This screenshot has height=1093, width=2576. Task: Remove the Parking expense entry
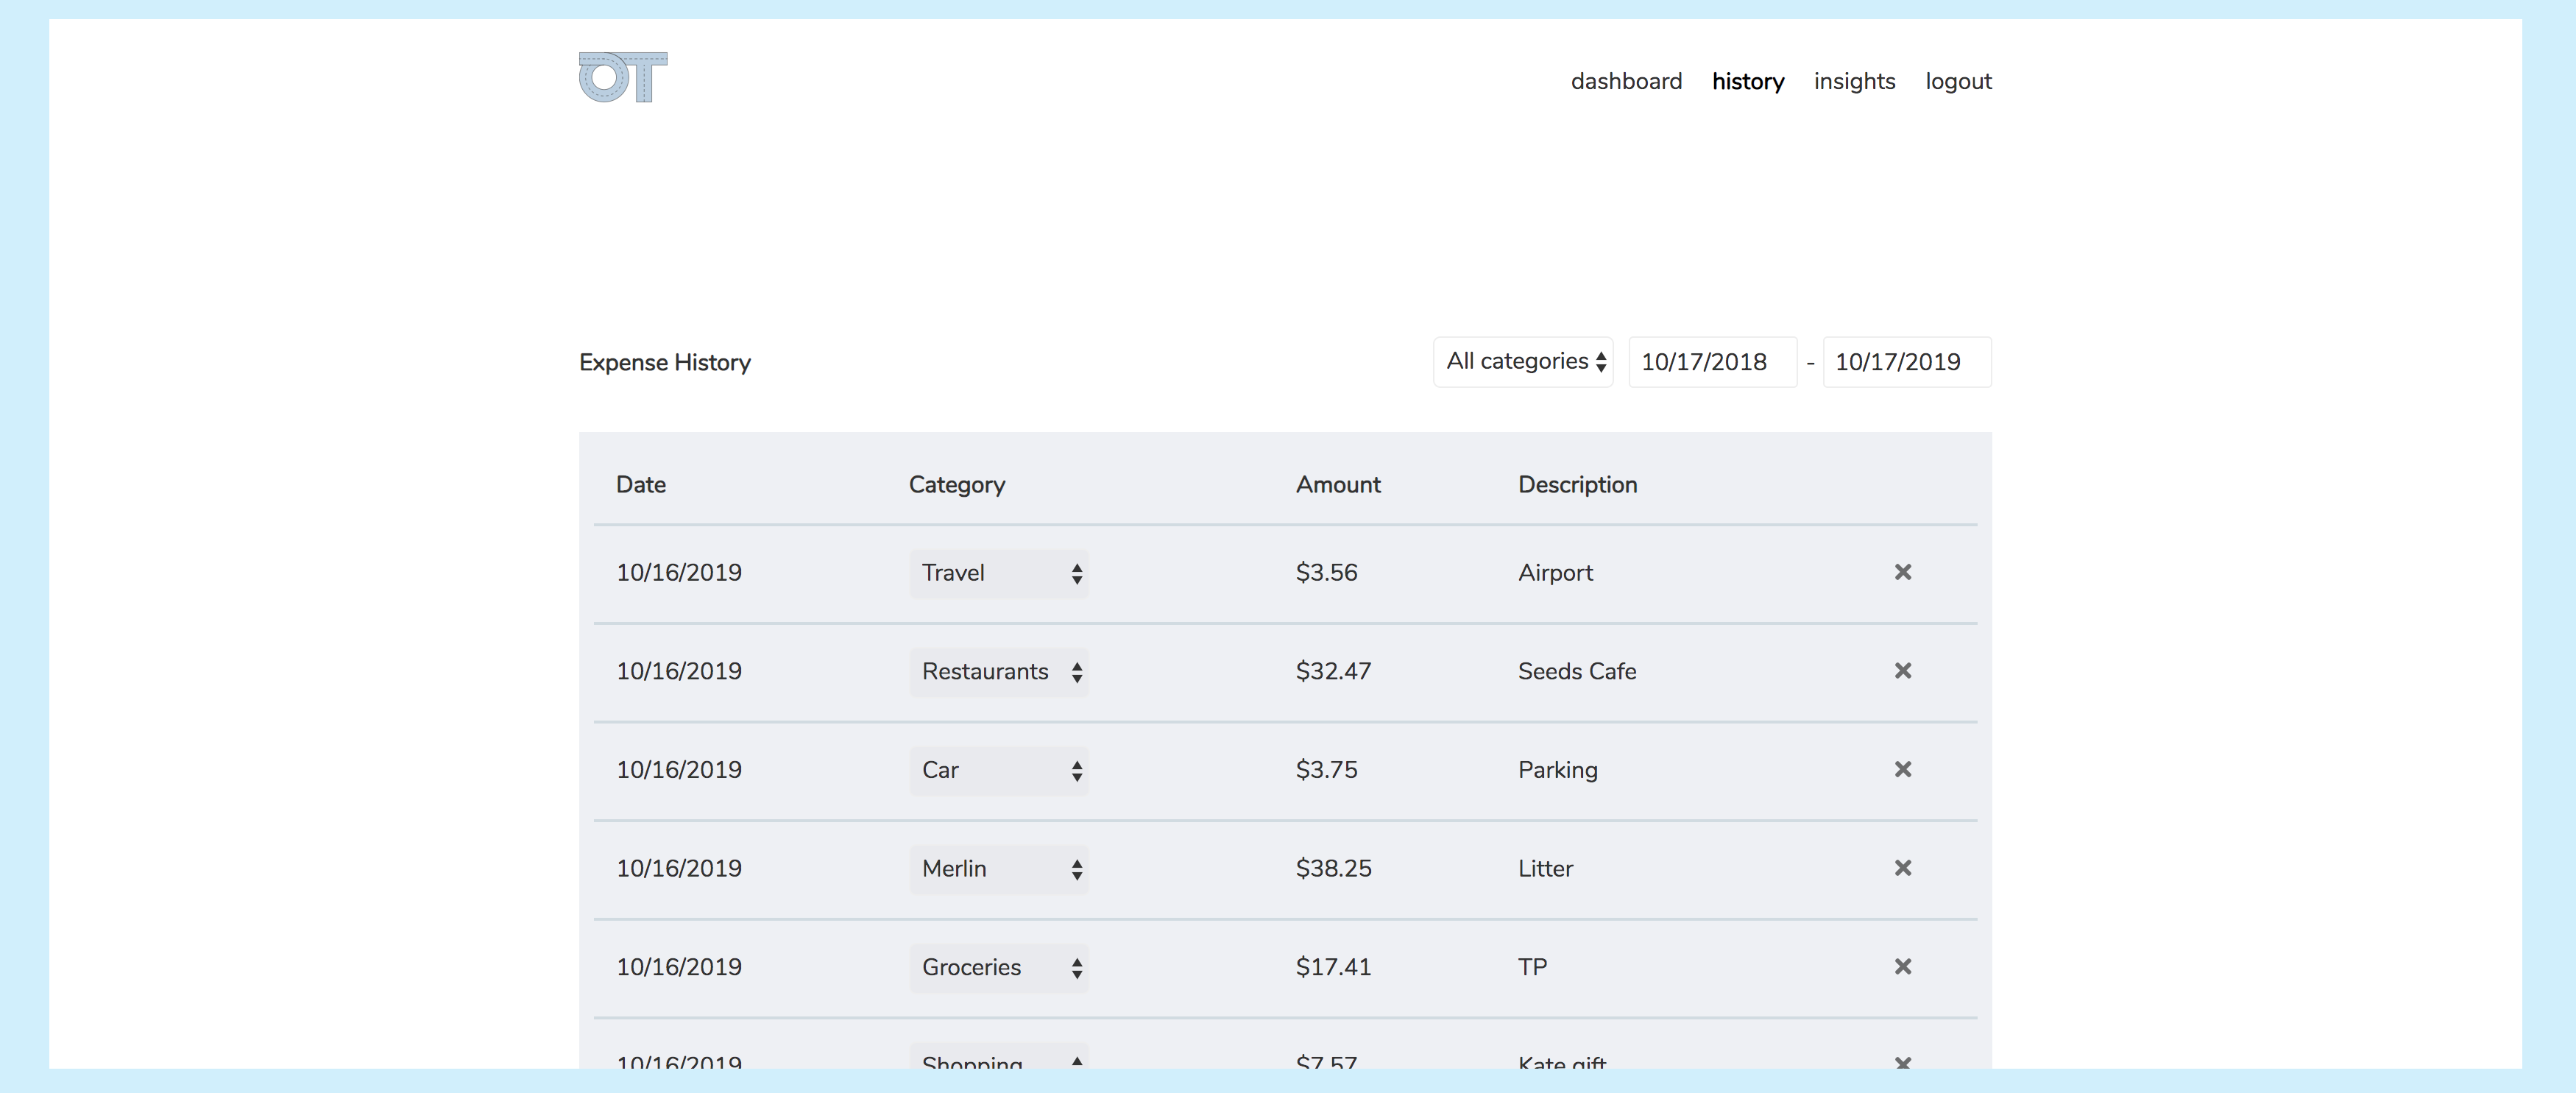1902,769
